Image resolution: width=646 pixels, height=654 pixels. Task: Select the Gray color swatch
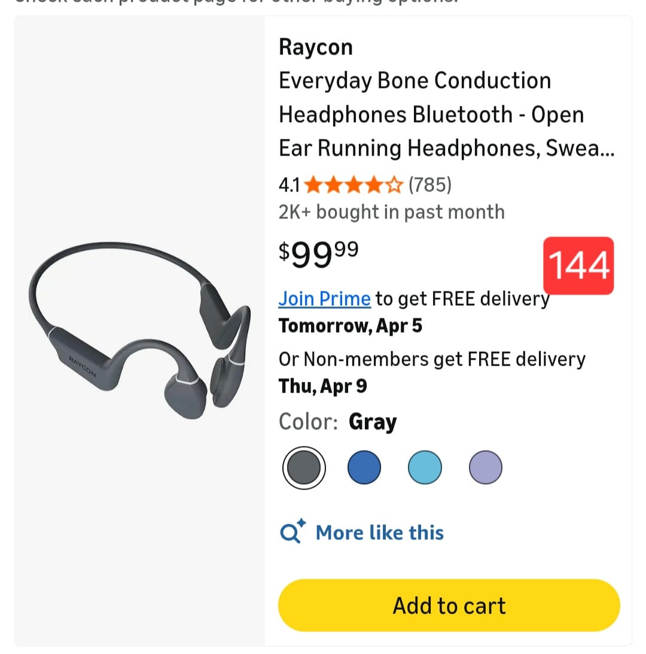[x=304, y=468]
